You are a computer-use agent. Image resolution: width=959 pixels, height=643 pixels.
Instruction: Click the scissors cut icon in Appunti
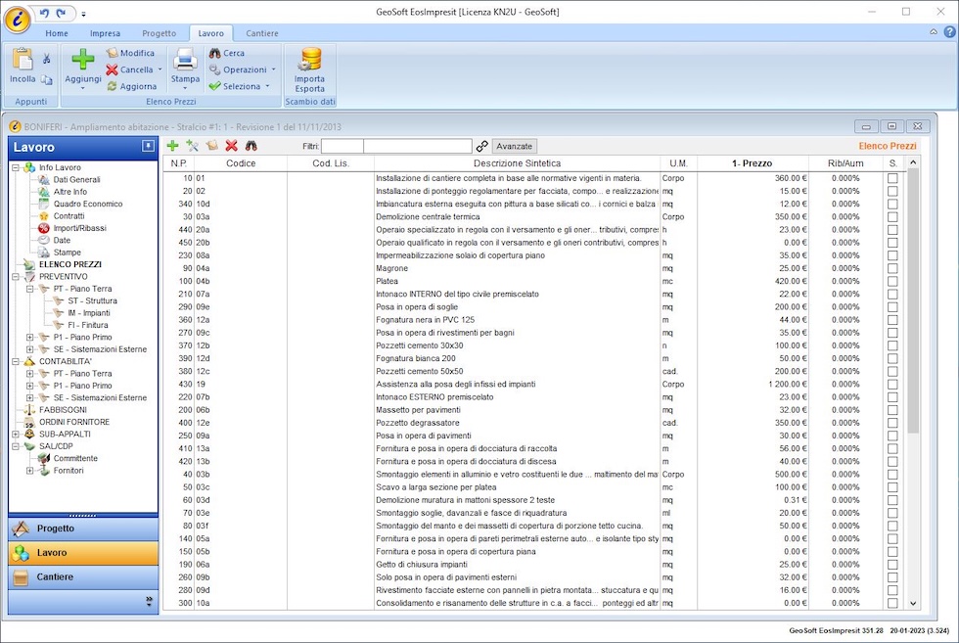click(46, 60)
